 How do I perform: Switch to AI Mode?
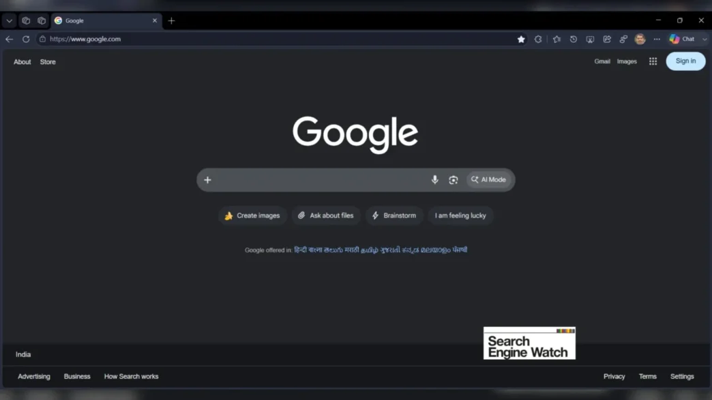(x=488, y=180)
